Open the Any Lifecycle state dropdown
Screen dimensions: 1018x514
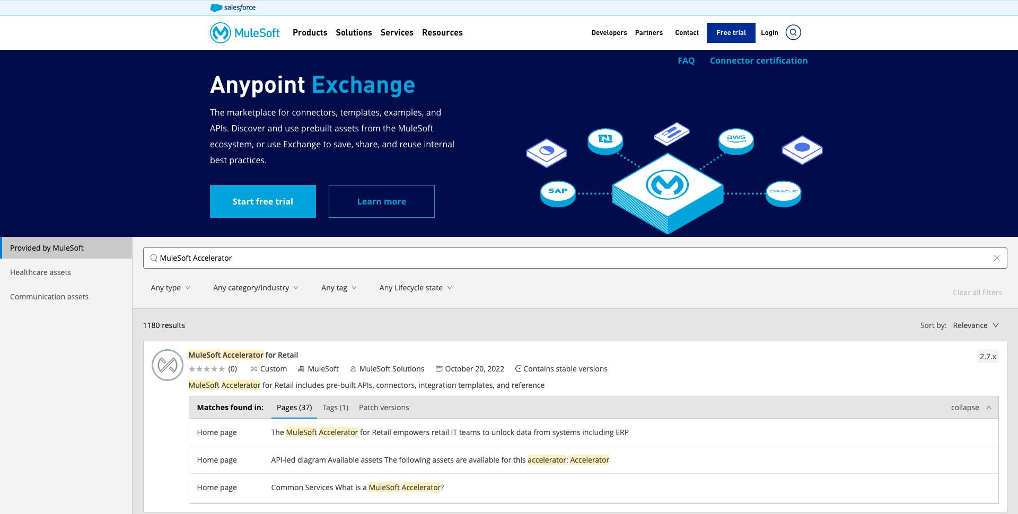click(416, 288)
